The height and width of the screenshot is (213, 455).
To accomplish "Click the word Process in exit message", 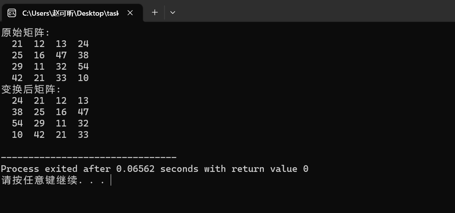I will (x=20, y=169).
